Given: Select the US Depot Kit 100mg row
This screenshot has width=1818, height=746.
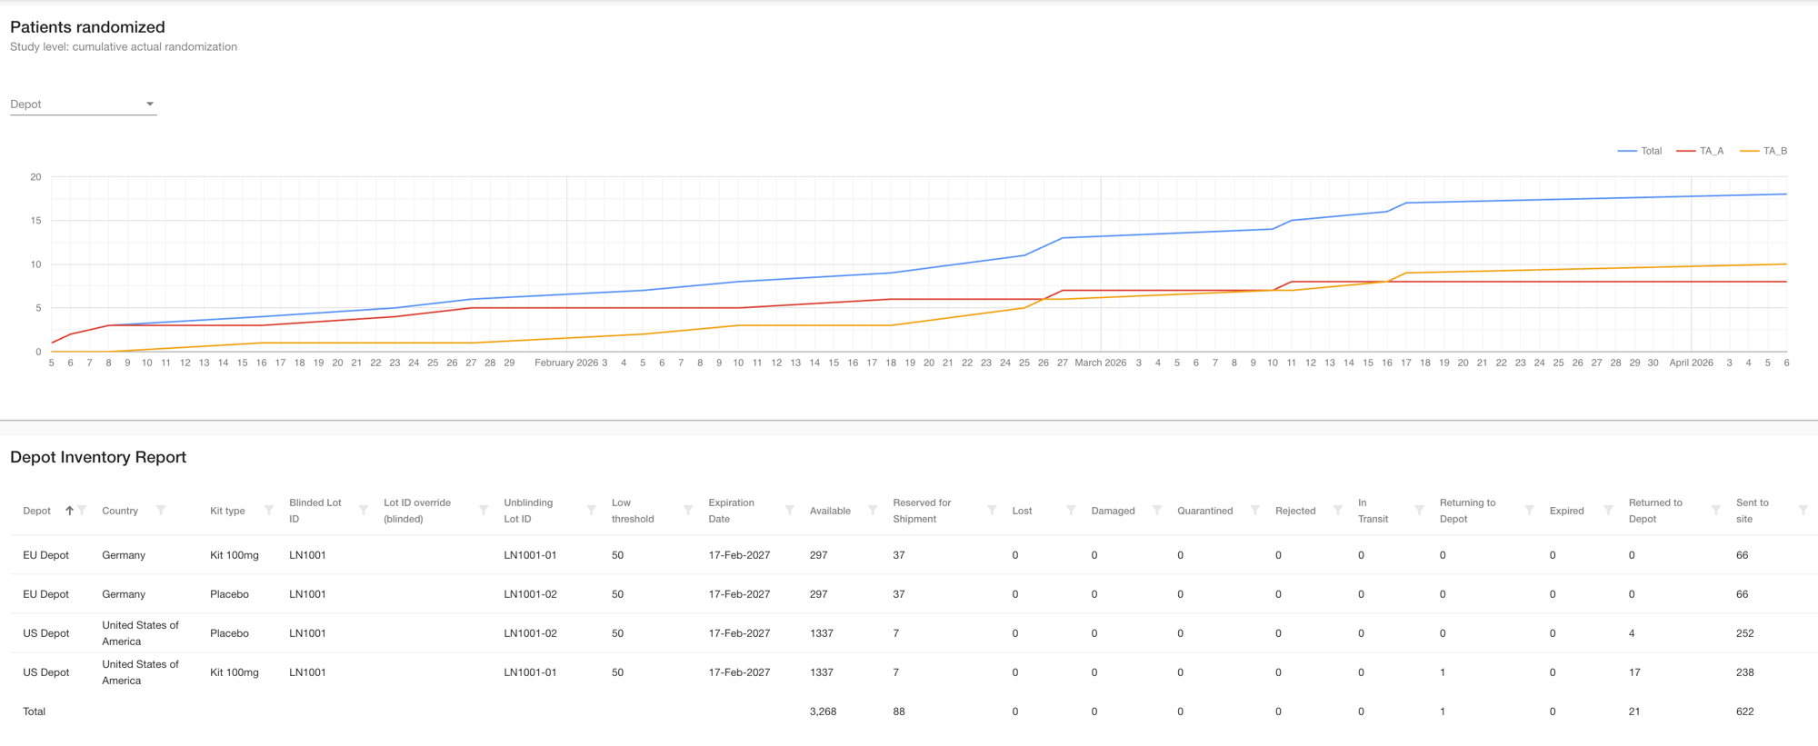Looking at the screenshot, I should [235, 672].
